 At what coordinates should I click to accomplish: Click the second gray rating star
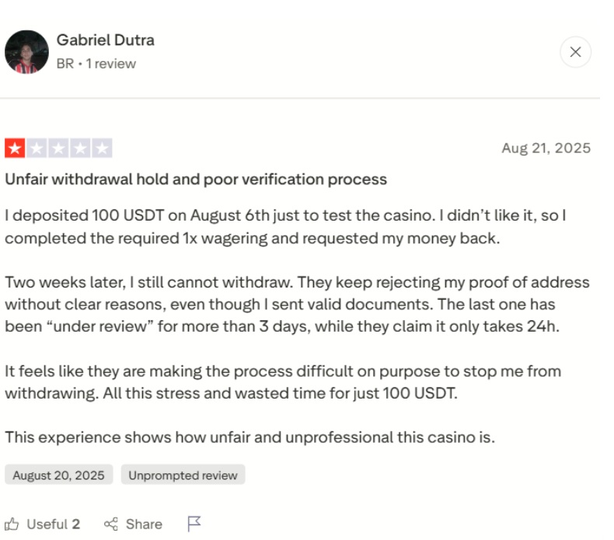point(37,148)
